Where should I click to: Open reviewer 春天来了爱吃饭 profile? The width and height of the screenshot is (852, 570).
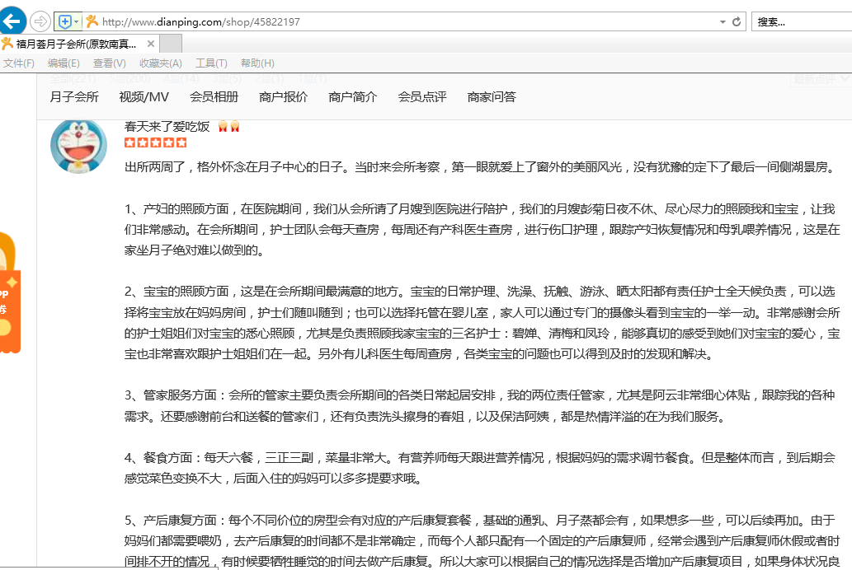[x=167, y=127]
